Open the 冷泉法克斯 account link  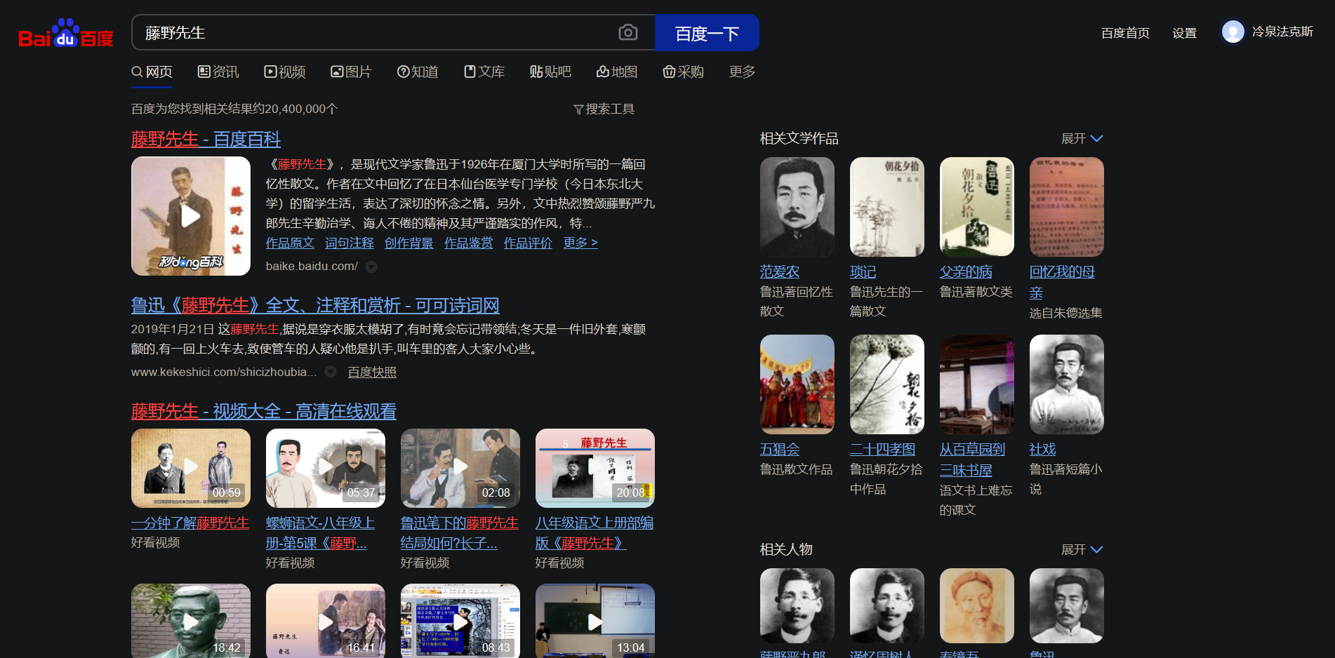(1282, 32)
